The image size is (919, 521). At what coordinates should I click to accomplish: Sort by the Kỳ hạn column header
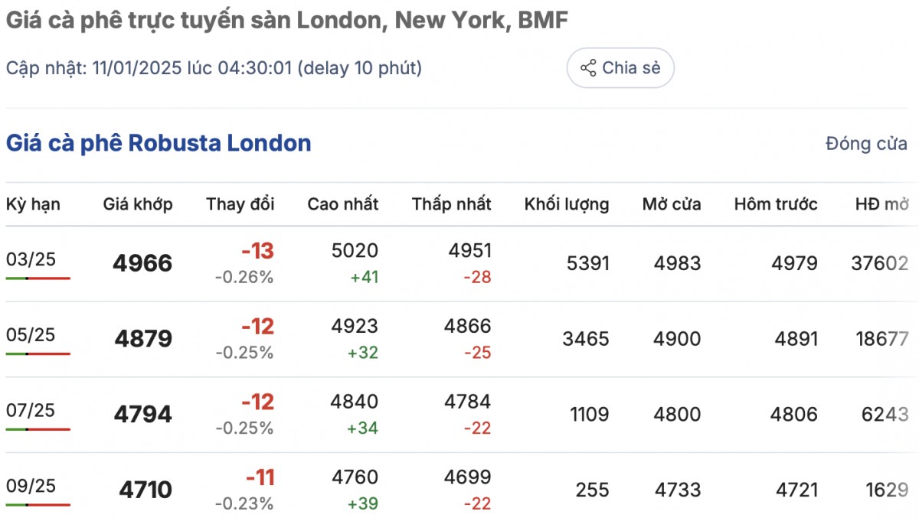coord(33,204)
